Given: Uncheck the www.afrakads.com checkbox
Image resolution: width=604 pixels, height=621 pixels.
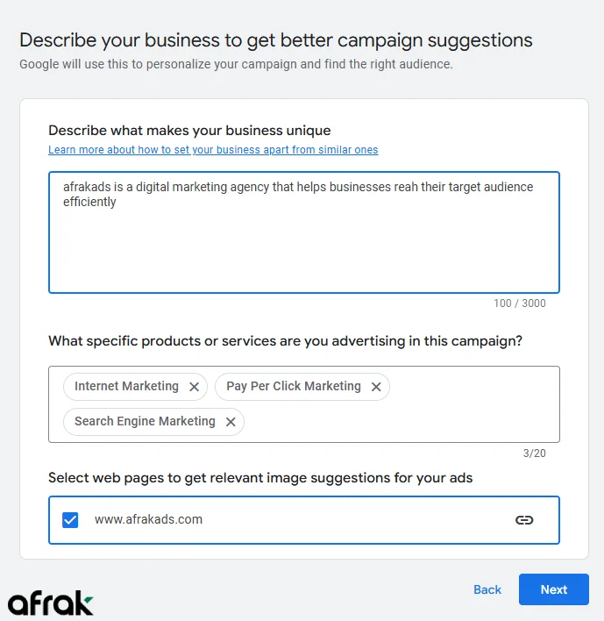Looking at the screenshot, I should [71, 520].
